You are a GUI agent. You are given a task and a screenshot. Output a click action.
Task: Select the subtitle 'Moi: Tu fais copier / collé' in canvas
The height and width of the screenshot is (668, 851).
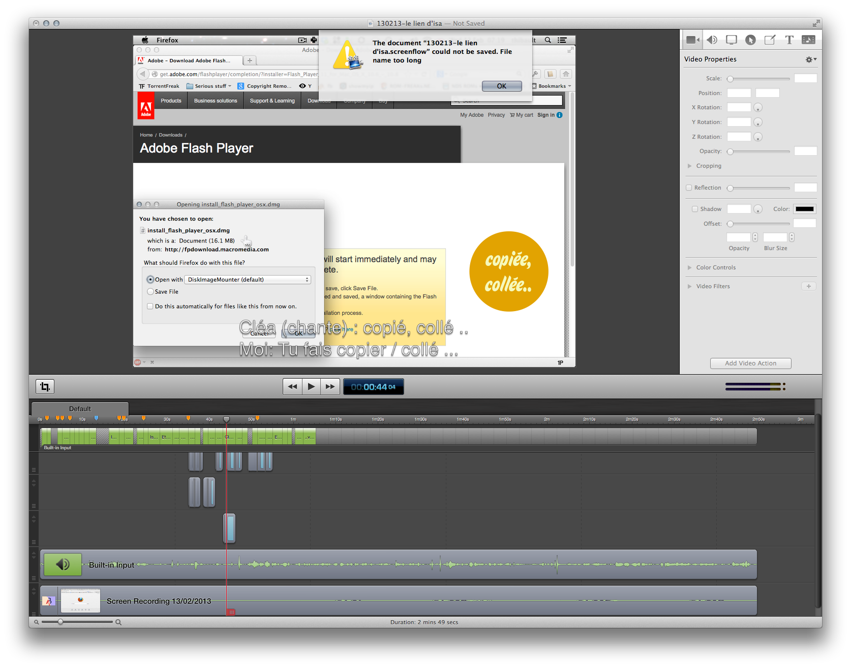pos(348,350)
